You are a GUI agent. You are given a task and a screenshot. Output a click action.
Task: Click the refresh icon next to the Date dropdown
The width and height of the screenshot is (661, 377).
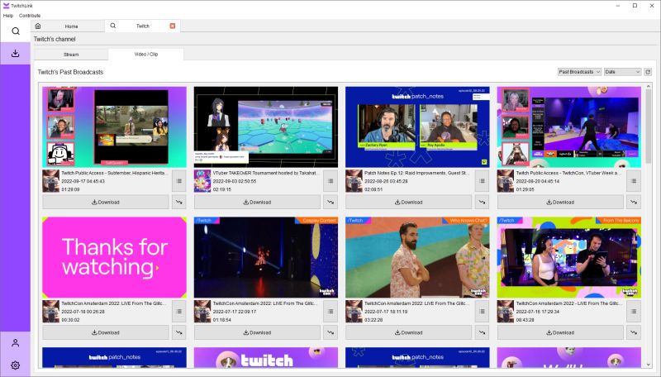(648, 72)
